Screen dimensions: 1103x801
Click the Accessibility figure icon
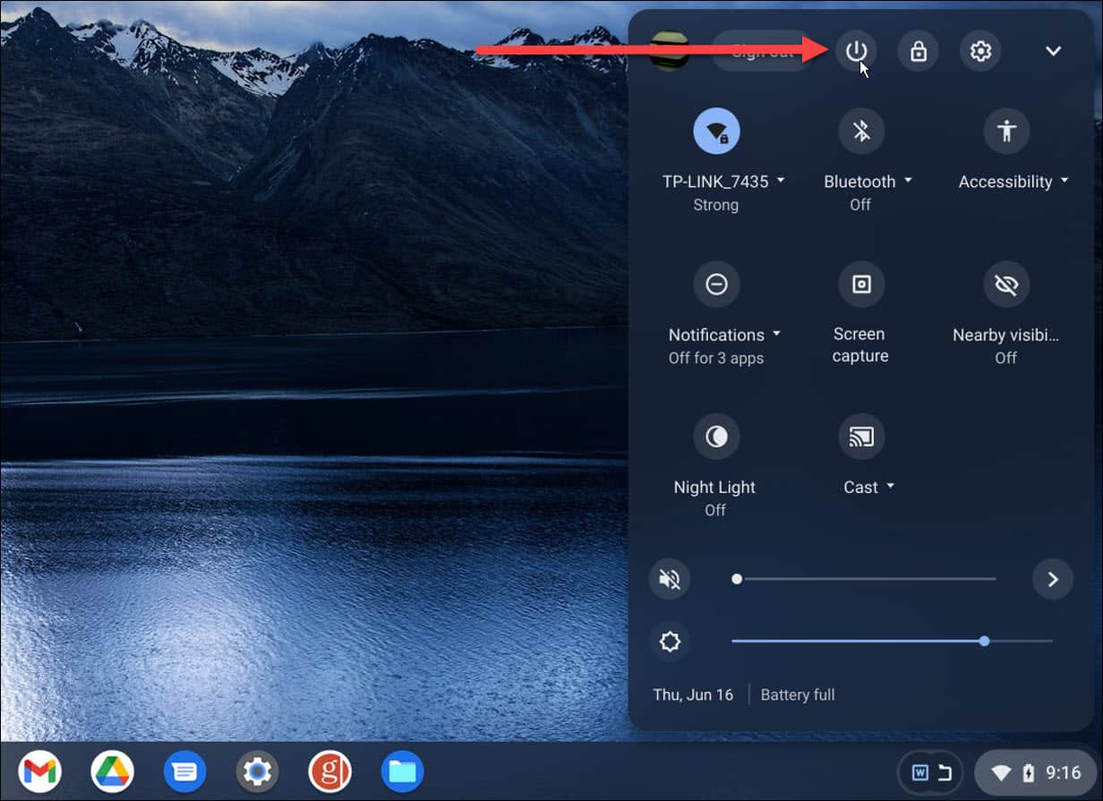[x=1006, y=132]
